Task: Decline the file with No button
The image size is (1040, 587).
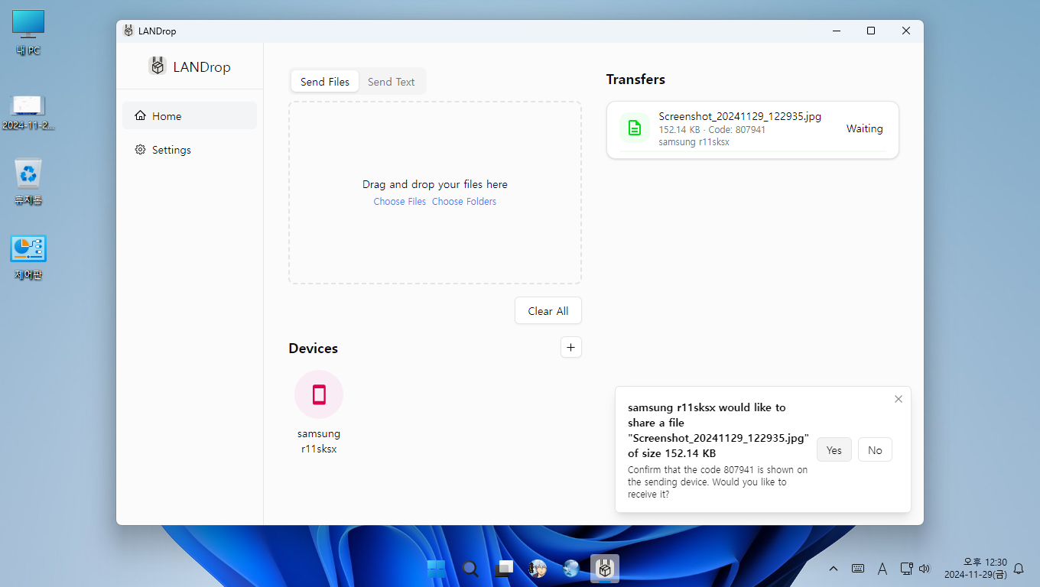Action: 875,450
